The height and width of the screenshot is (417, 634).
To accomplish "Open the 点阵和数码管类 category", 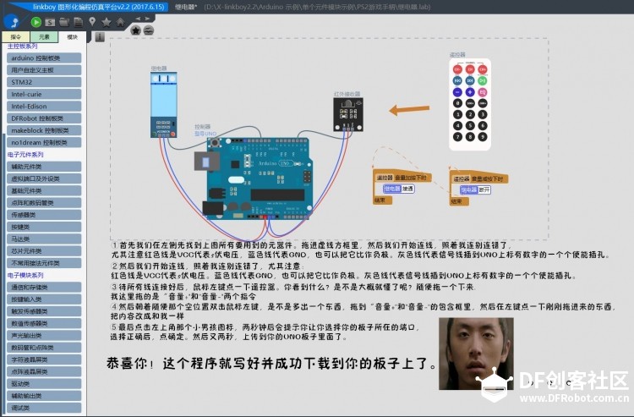I will [44, 203].
